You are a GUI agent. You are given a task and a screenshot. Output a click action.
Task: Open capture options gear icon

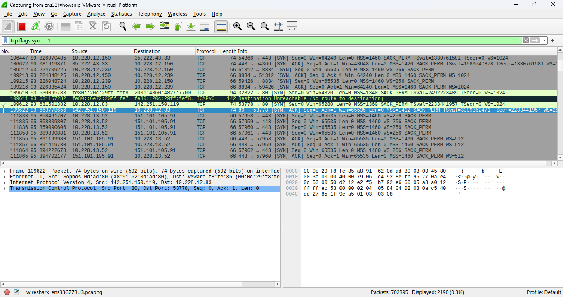point(49,27)
